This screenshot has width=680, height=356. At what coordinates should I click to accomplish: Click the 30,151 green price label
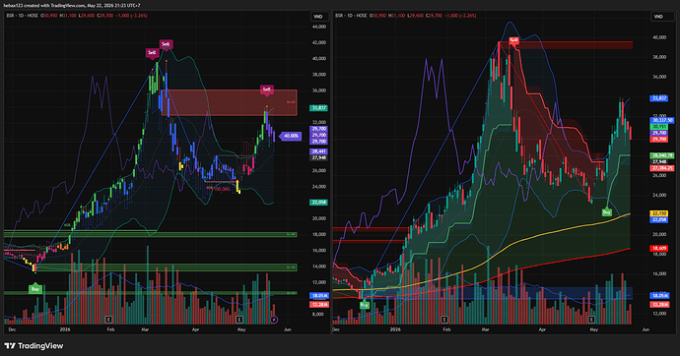tap(658, 127)
